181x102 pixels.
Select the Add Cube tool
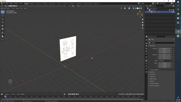[x=3, y=40]
